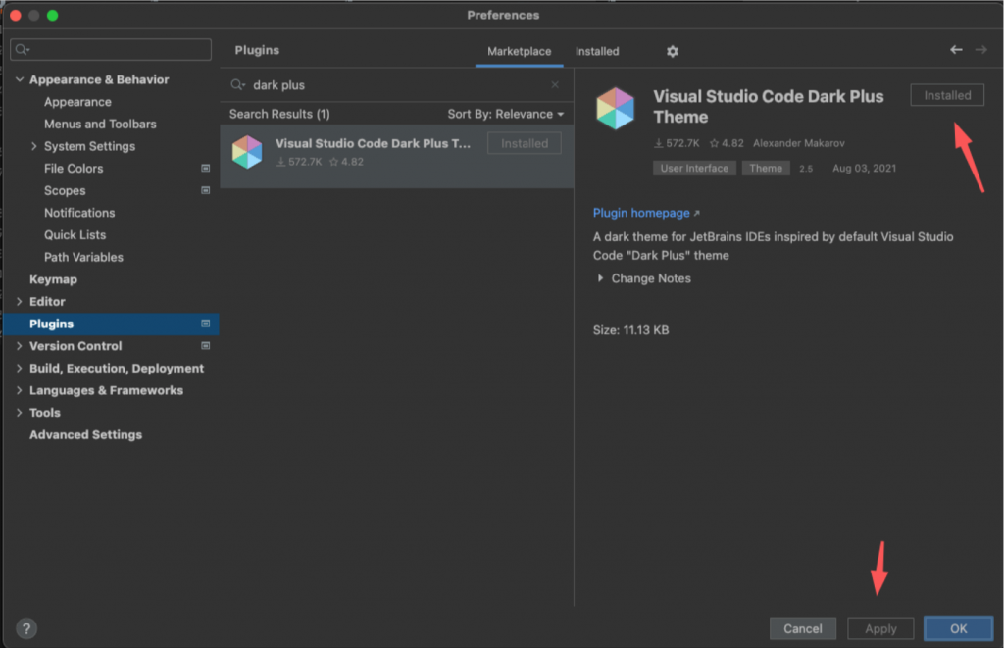Confirm with the OK button
Screen dimensions: 1004x648
[959, 628]
